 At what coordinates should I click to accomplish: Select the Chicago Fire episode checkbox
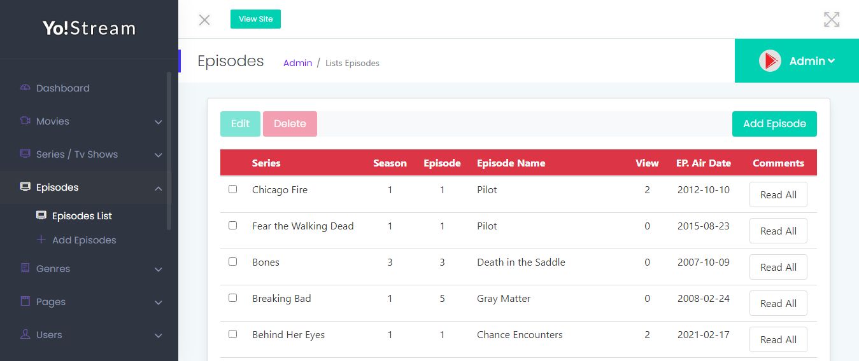click(x=232, y=189)
